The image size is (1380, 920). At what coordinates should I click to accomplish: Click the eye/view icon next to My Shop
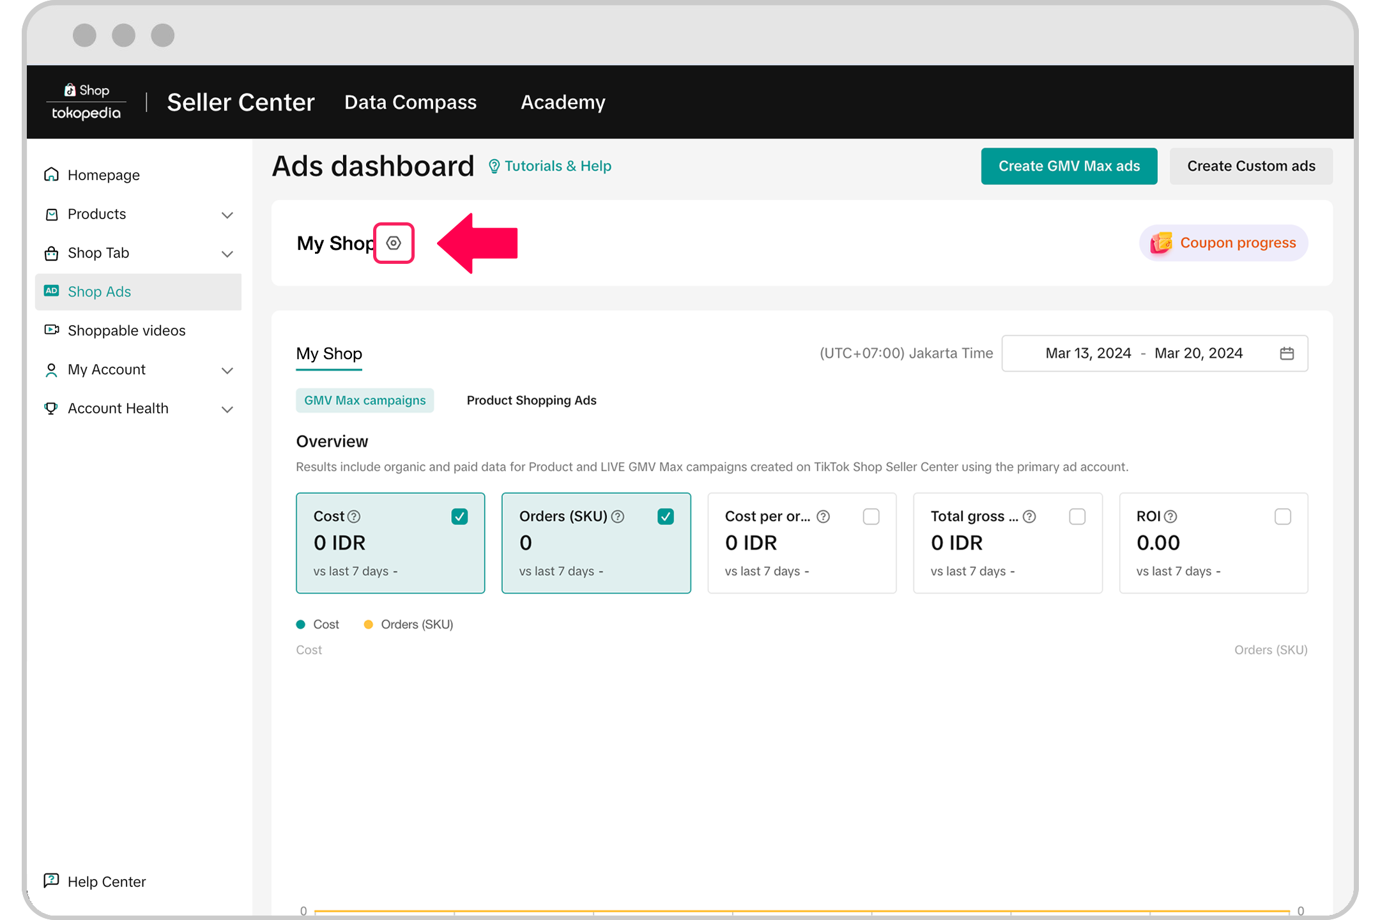(x=394, y=243)
